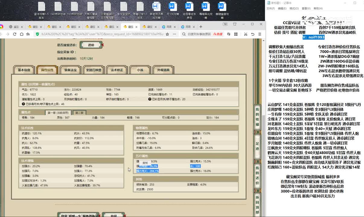The height and width of the screenshot is (217, 364).
Task: Switch to the 基本信息 tab
Action: click(x=24, y=70)
